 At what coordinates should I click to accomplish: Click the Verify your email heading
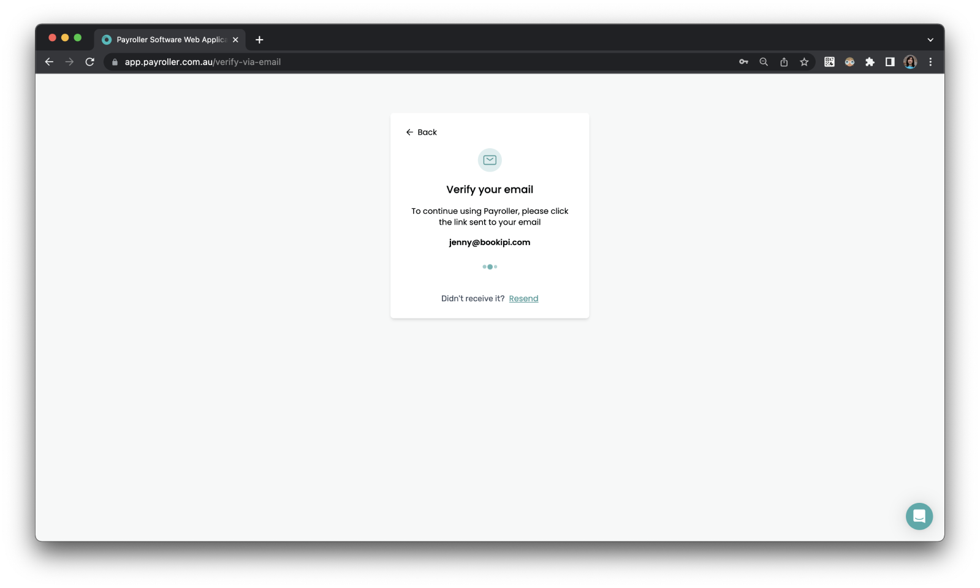(490, 190)
